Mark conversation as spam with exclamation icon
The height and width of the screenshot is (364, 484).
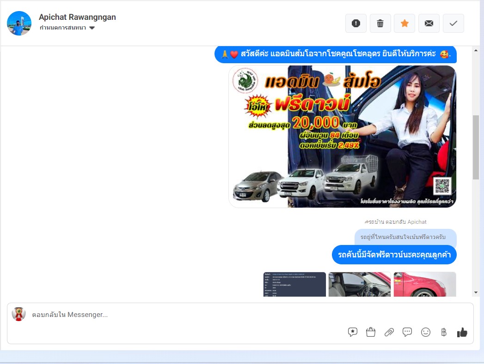coord(355,24)
